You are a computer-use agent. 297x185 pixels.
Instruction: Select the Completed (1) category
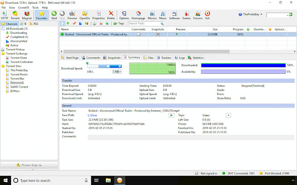pyautogui.click(x=19, y=37)
